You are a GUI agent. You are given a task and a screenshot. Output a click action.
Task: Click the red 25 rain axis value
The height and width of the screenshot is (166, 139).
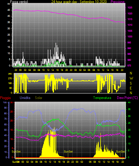(12, 112)
